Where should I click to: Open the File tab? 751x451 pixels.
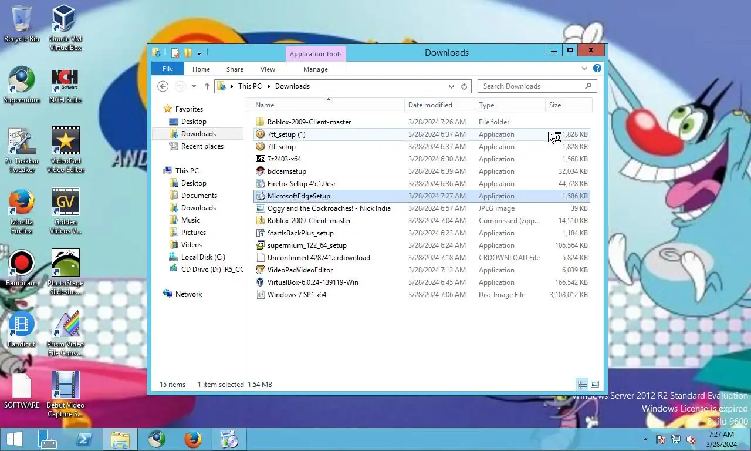pyautogui.click(x=168, y=69)
